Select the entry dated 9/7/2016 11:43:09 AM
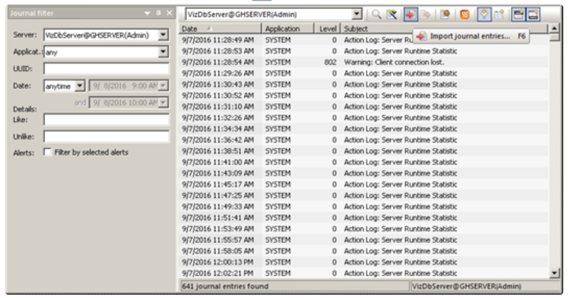Image resolution: width=579 pixels, height=298 pixels. pos(364,173)
